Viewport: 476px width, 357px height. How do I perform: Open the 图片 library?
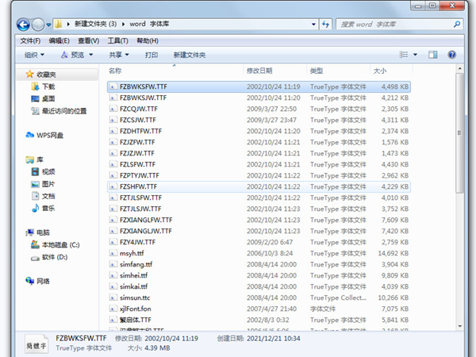(x=48, y=183)
